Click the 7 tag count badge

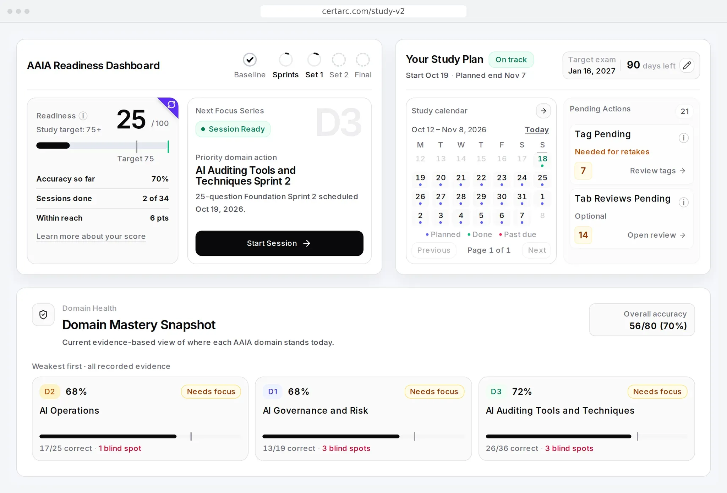pyautogui.click(x=583, y=171)
